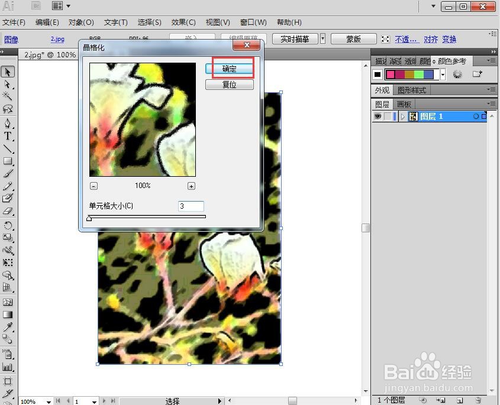Open the 对齐 panel link
500x405 pixels.
pyautogui.click(x=431, y=39)
